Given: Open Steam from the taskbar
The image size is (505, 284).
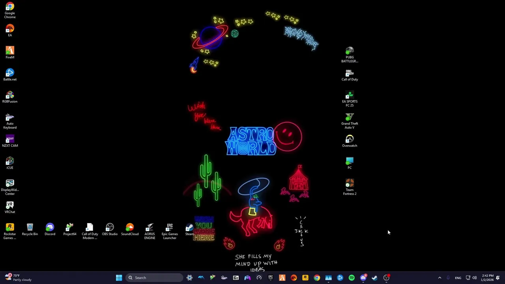Looking at the screenshot, I should pyautogui.click(x=375, y=278).
